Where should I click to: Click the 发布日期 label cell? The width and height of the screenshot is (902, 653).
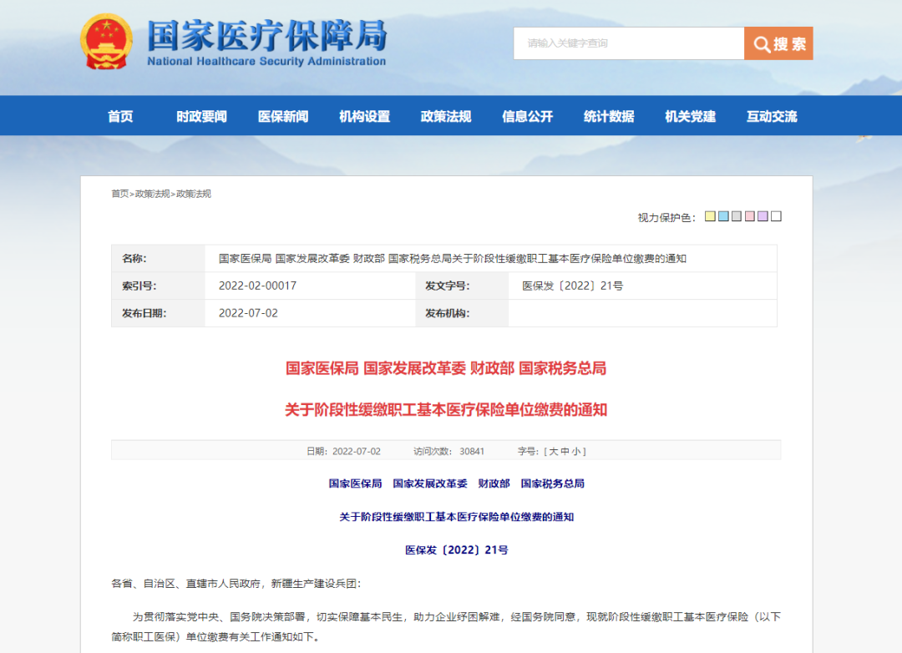158,313
